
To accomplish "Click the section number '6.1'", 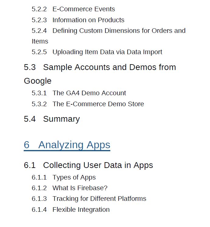I will (30, 165).
